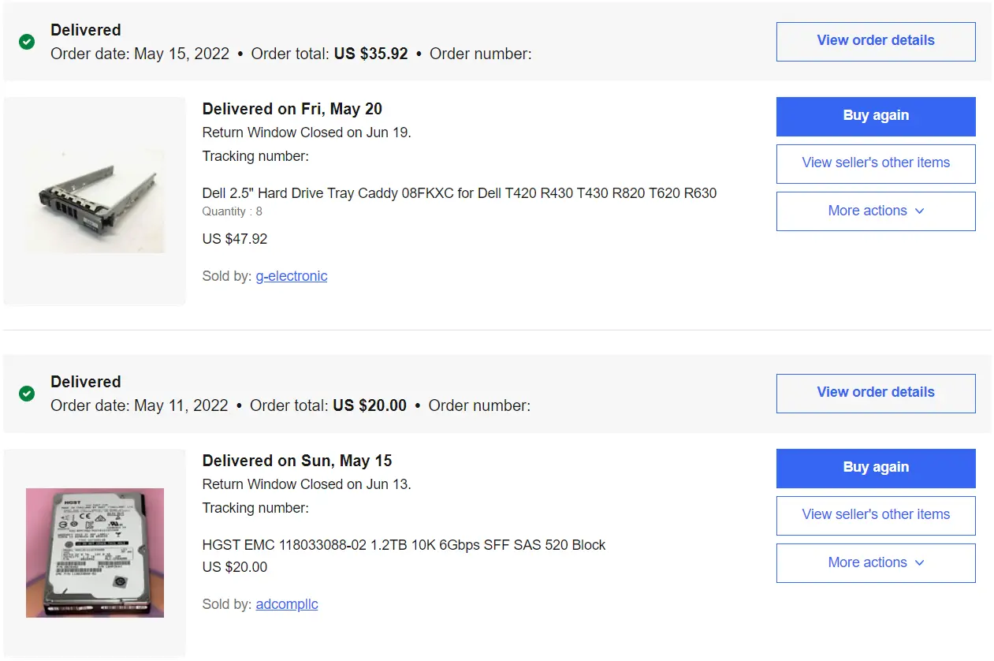The image size is (994, 661).
Task: Click the green delivered checkmark for May 15 order
Action: tap(27, 42)
